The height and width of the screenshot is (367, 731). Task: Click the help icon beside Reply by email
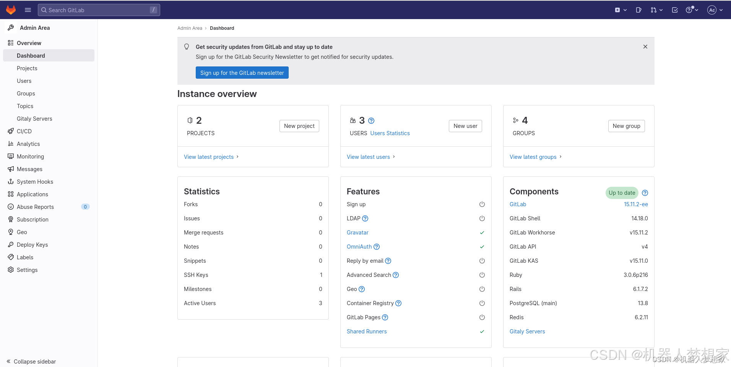click(388, 261)
